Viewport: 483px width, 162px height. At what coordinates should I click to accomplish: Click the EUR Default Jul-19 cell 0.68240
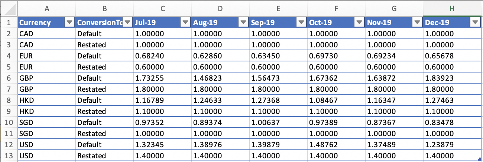[x=162, y=56]
